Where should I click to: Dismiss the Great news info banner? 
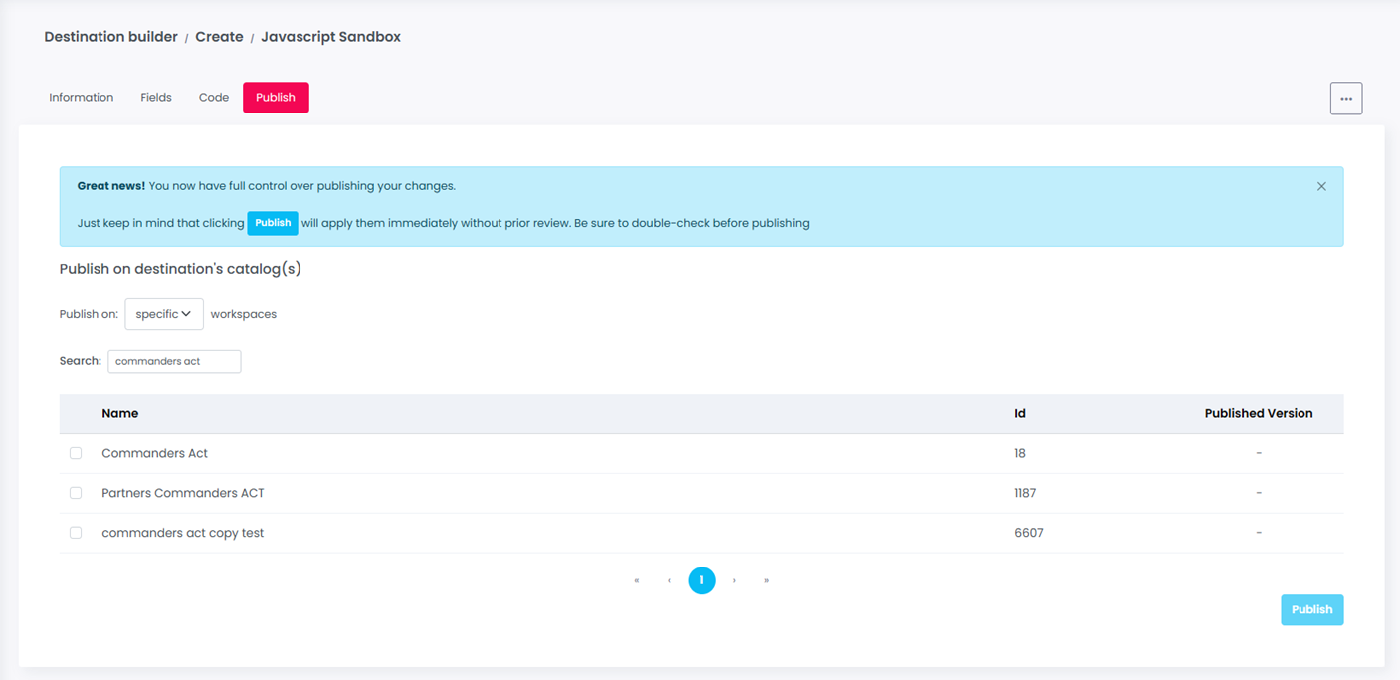[x=1321, y=186]
